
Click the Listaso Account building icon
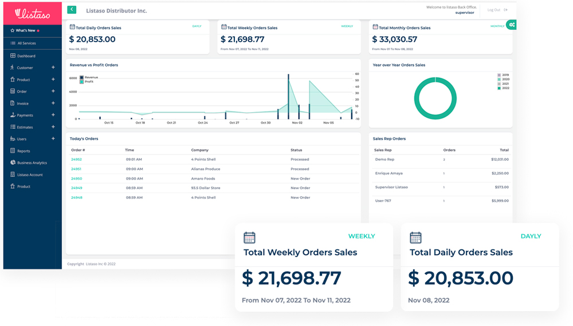click(13, 174)
